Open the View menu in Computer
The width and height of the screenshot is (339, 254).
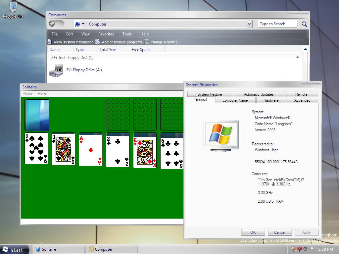pos(85,34)
